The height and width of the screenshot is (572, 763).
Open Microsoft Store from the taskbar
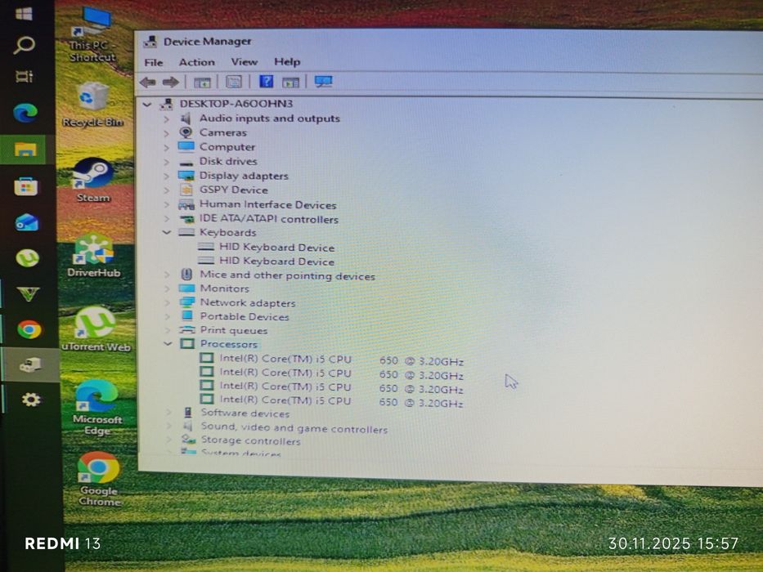(26, 187)
